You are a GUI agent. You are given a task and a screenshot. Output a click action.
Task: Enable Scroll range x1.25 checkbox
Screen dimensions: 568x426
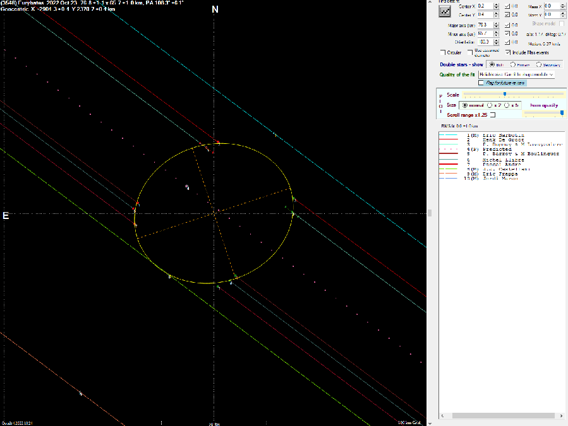pos(493,115)
